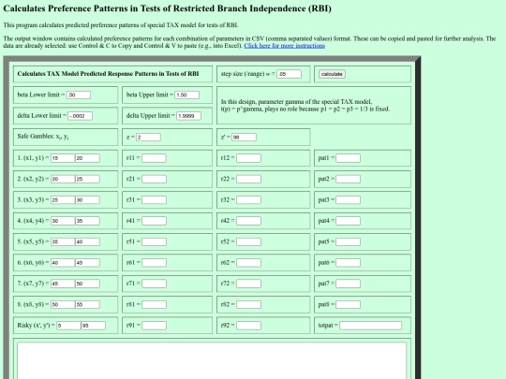Click the r41 output field
The image size is (506, 379).
pos(154,221)
